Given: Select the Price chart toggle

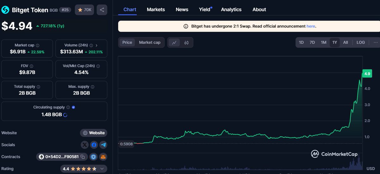Looking at the screenshot, I should coord(127,42).
